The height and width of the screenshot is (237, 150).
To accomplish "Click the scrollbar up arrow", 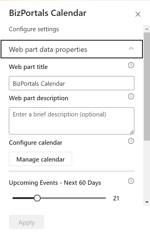I will [147, 29].
